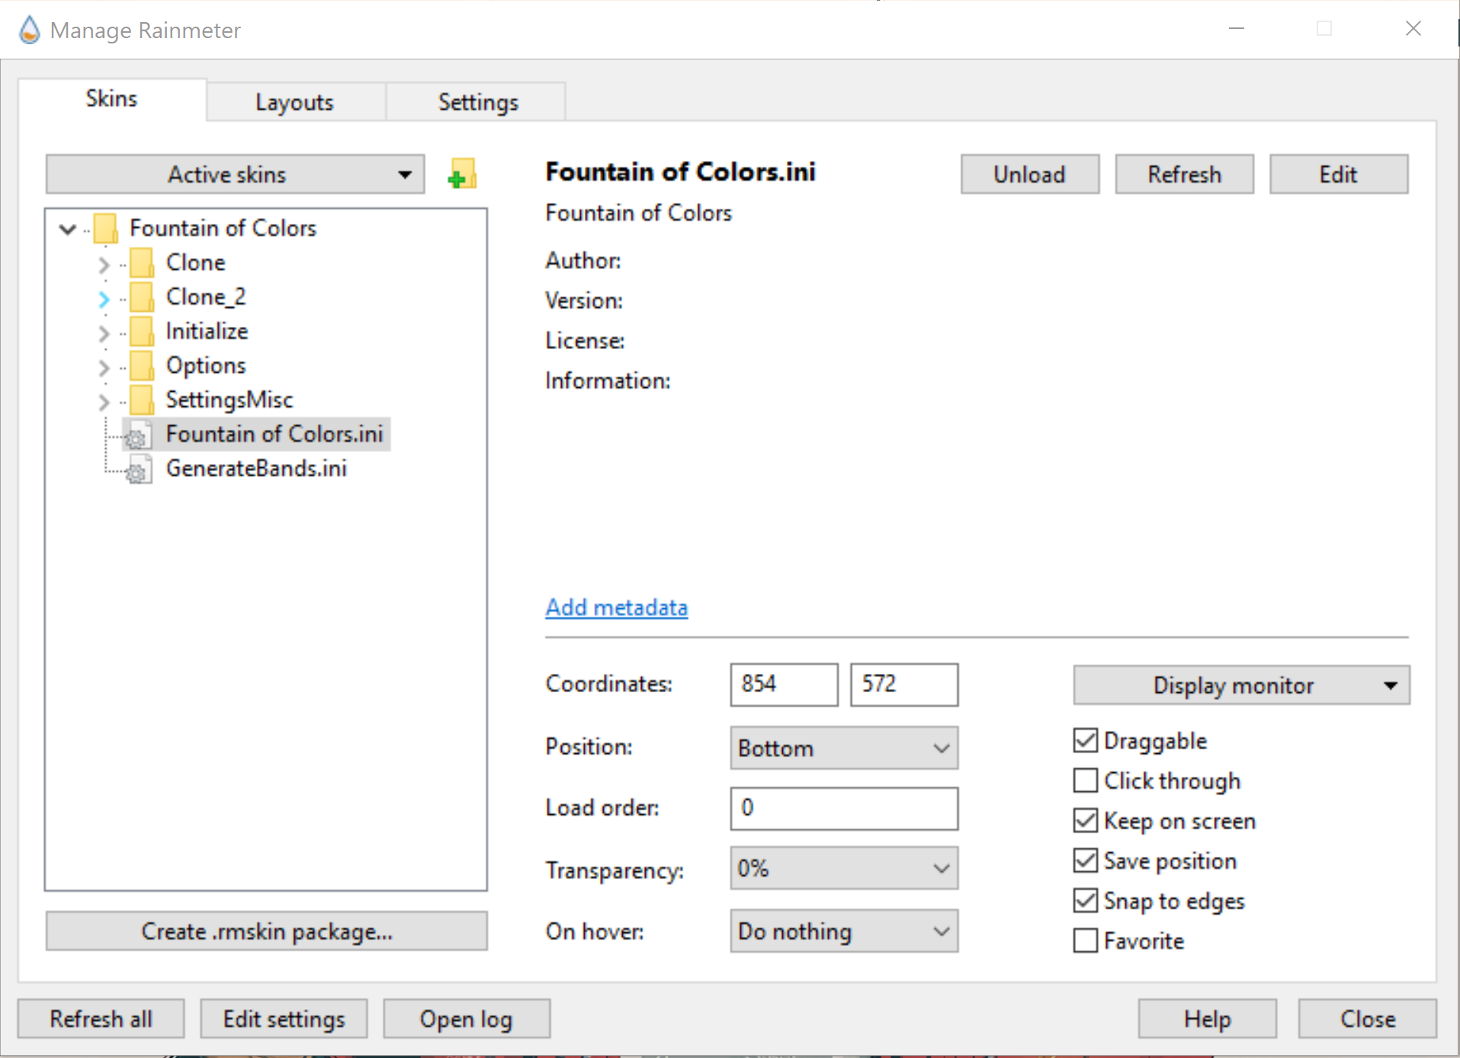This screenshot has width=1460, height=1058.
Task: Enable the Click through checkbox
Action: click(x=1085, y=781)
